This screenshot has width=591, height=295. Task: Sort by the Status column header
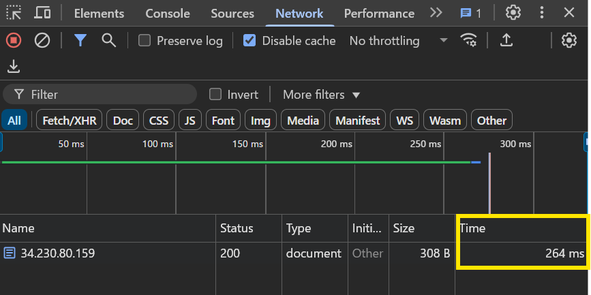coord(249,228)
